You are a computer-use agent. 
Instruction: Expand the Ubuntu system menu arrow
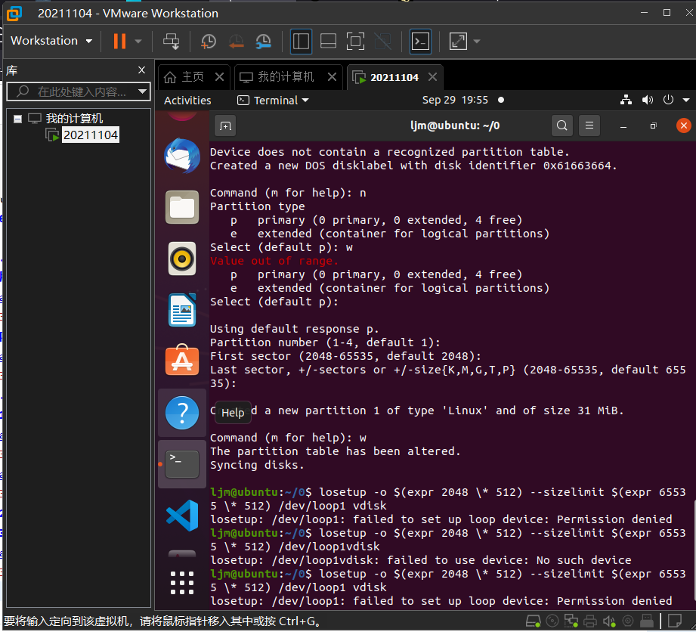685,100
